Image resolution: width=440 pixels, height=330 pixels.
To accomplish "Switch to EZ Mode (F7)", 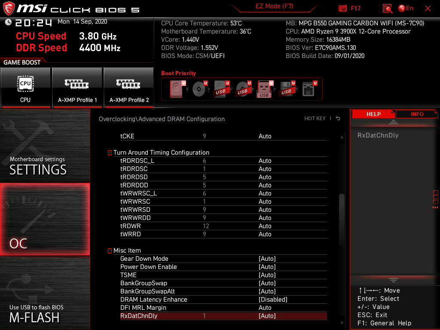I will [274, 6].
